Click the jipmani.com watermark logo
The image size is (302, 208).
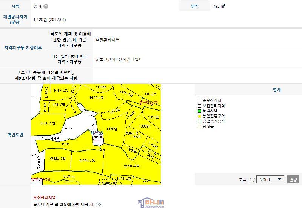[x=151, y=203]
